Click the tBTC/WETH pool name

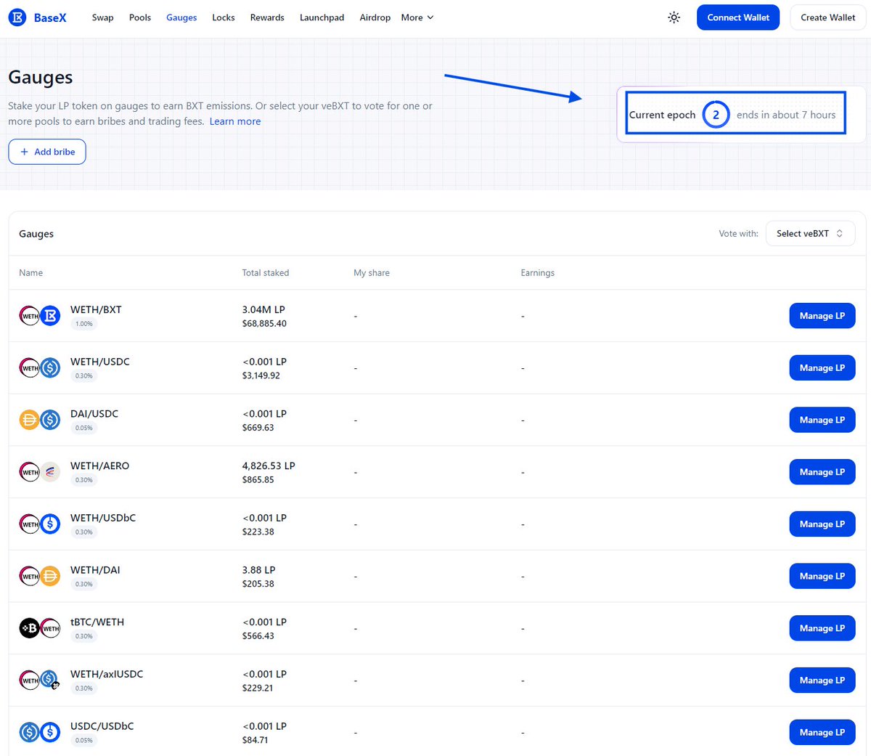97,622
